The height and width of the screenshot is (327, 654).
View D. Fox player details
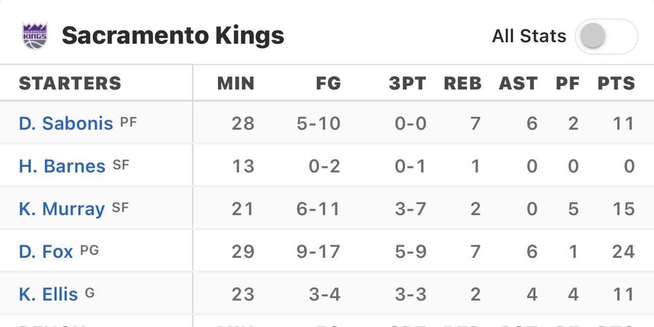coord(46,251)
